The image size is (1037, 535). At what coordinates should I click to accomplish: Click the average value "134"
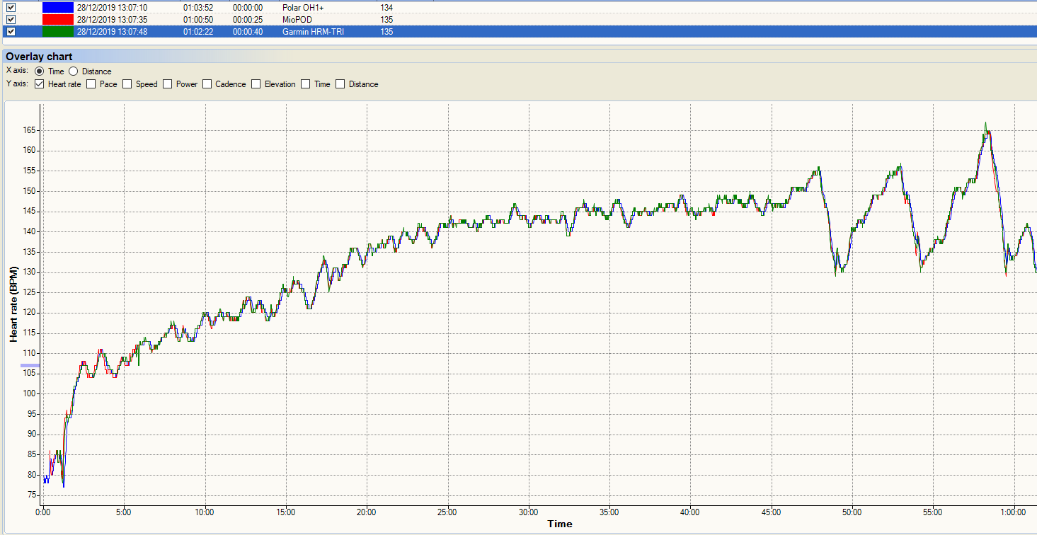pyautogui.click(x=386, y=7)
